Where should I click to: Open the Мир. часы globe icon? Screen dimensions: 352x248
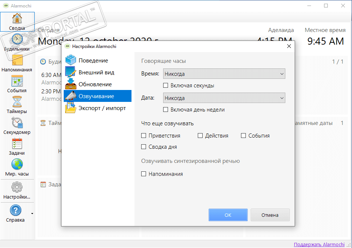tap(17, 164)
